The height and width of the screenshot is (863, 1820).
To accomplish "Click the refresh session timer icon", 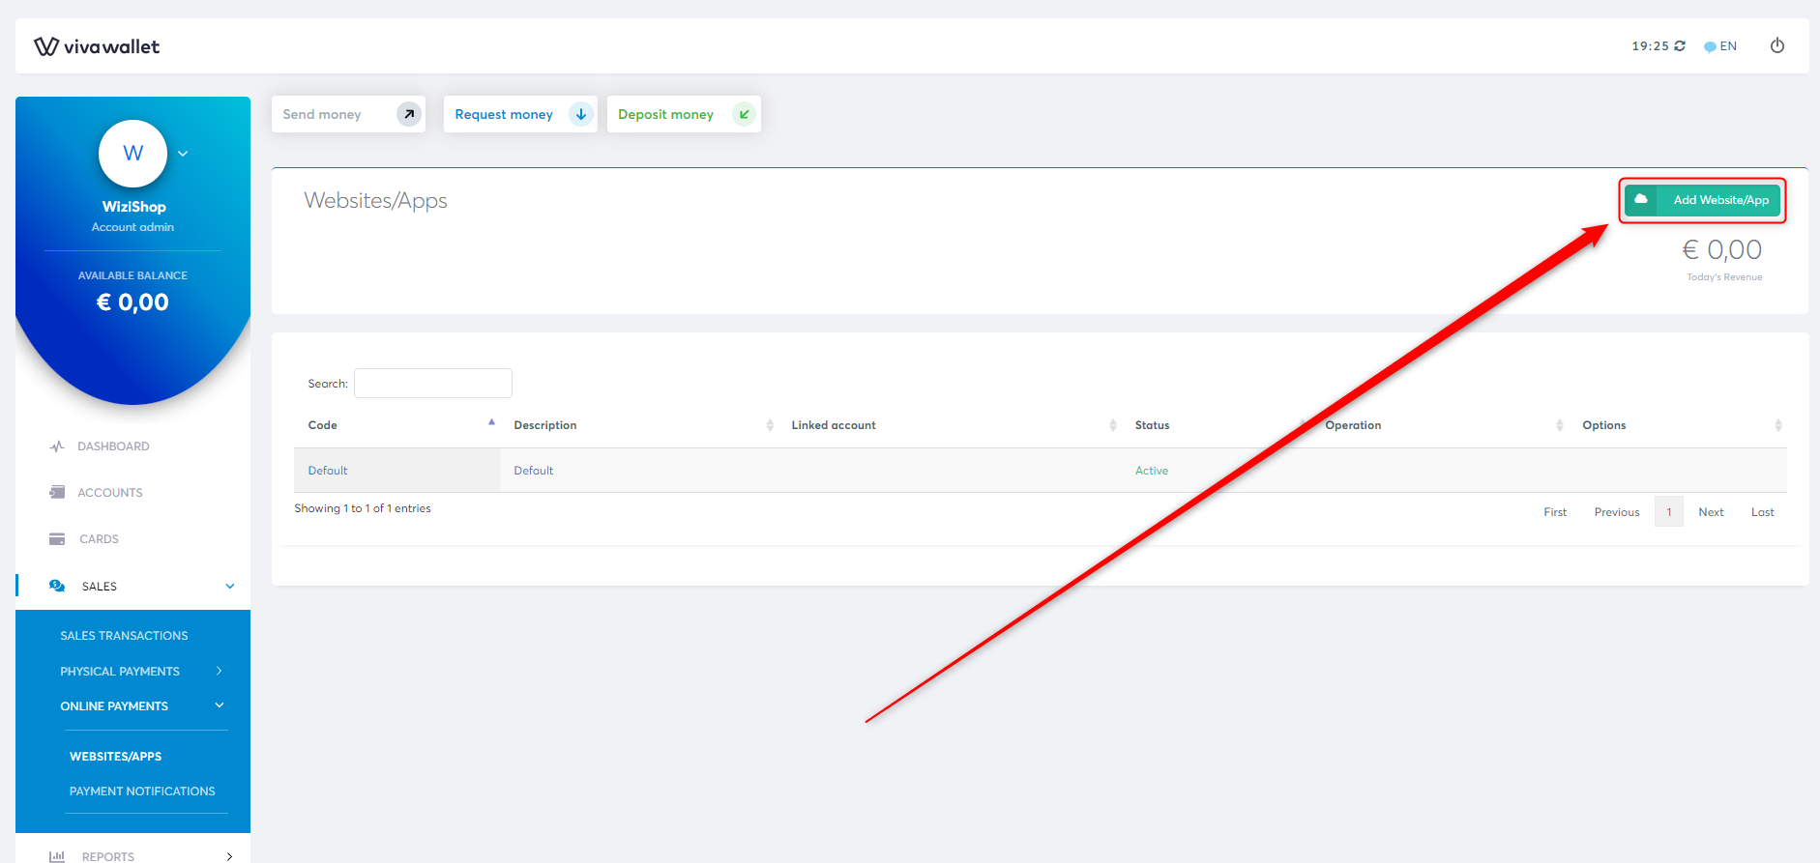I will (1680, 46).
